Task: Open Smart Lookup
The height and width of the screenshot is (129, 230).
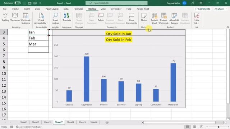Action: [x=55, y=18]
